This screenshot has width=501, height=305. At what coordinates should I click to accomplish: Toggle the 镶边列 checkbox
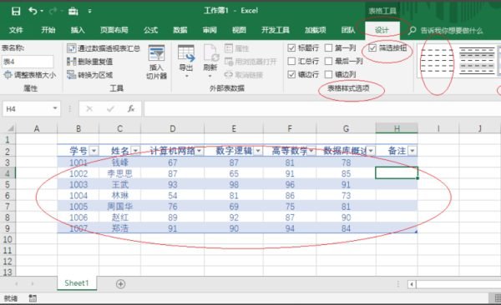(328, 74)
